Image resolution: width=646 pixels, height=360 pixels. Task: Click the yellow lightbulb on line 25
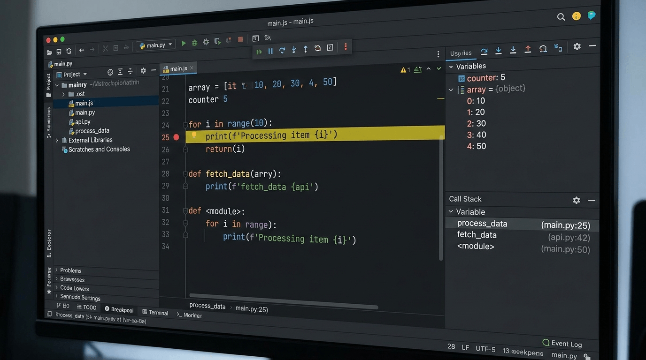point(194,135)
